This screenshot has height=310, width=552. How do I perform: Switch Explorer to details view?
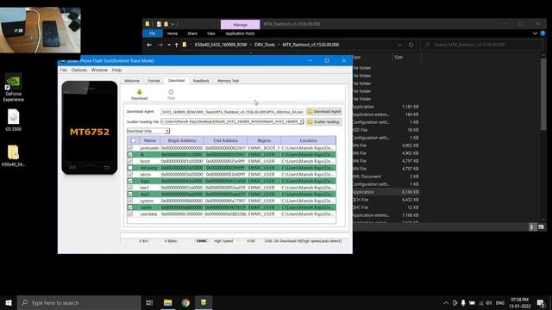(532, 227)
